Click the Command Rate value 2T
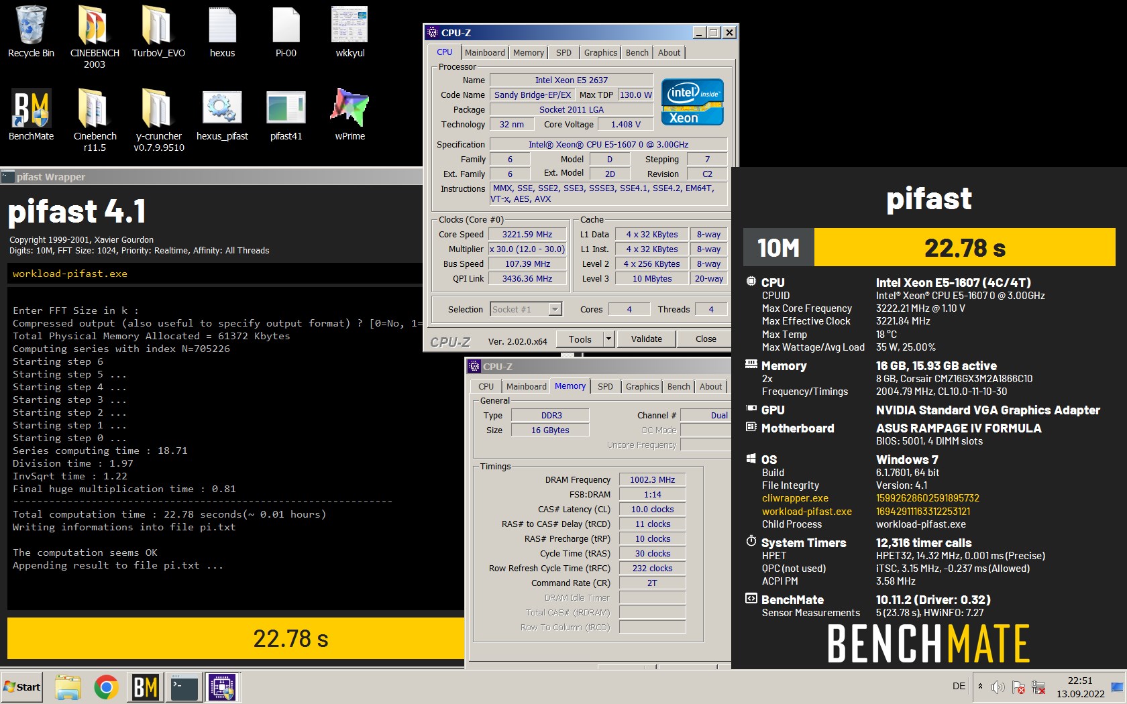 tap(652, 583)
